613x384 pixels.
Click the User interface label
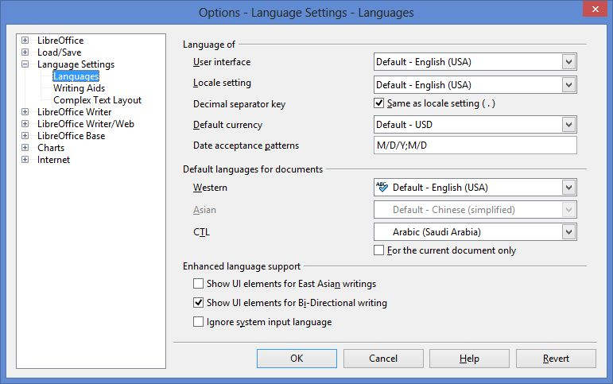222,62
